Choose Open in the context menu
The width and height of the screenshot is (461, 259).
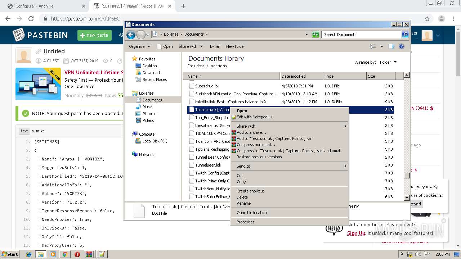tap(290, 111)
